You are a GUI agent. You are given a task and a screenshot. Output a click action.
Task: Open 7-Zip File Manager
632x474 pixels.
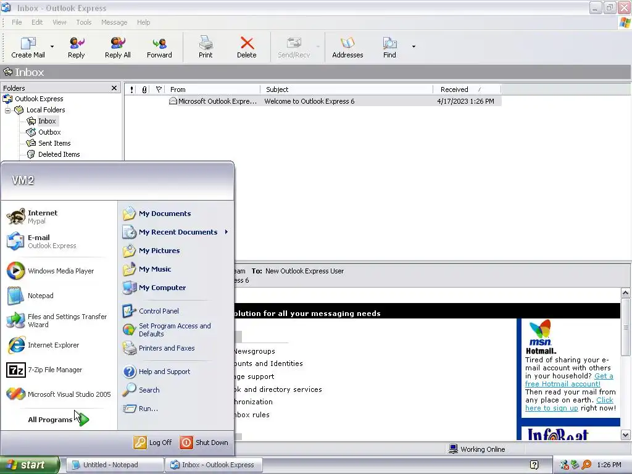click(59, 370)
